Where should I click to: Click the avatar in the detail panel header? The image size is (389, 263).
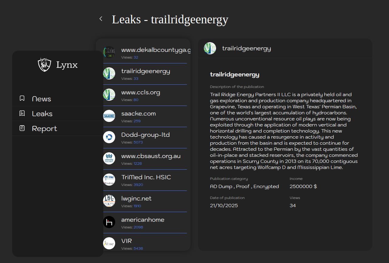tap(210, 48)
